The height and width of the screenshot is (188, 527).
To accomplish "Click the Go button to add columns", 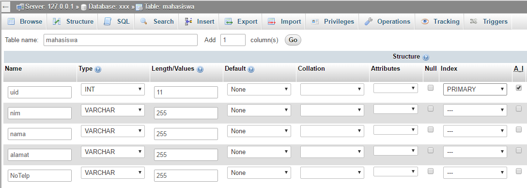I will (293, 40).
